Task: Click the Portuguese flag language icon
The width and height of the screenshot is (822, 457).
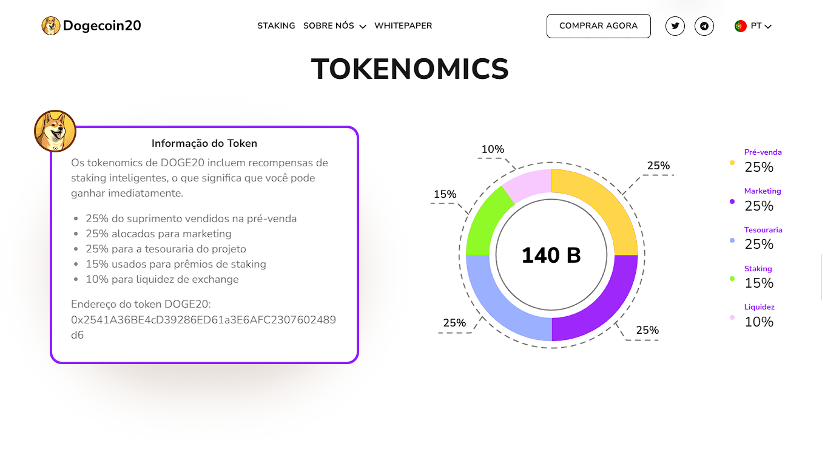Action: pos(739,26)
